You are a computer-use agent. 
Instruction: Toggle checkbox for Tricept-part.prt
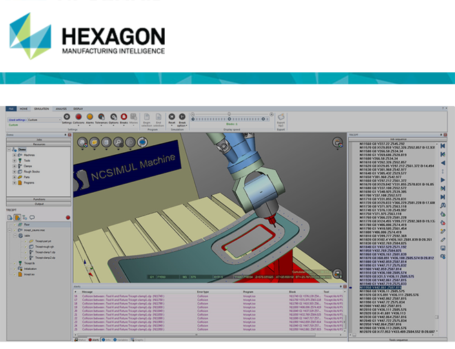[26, 241]
